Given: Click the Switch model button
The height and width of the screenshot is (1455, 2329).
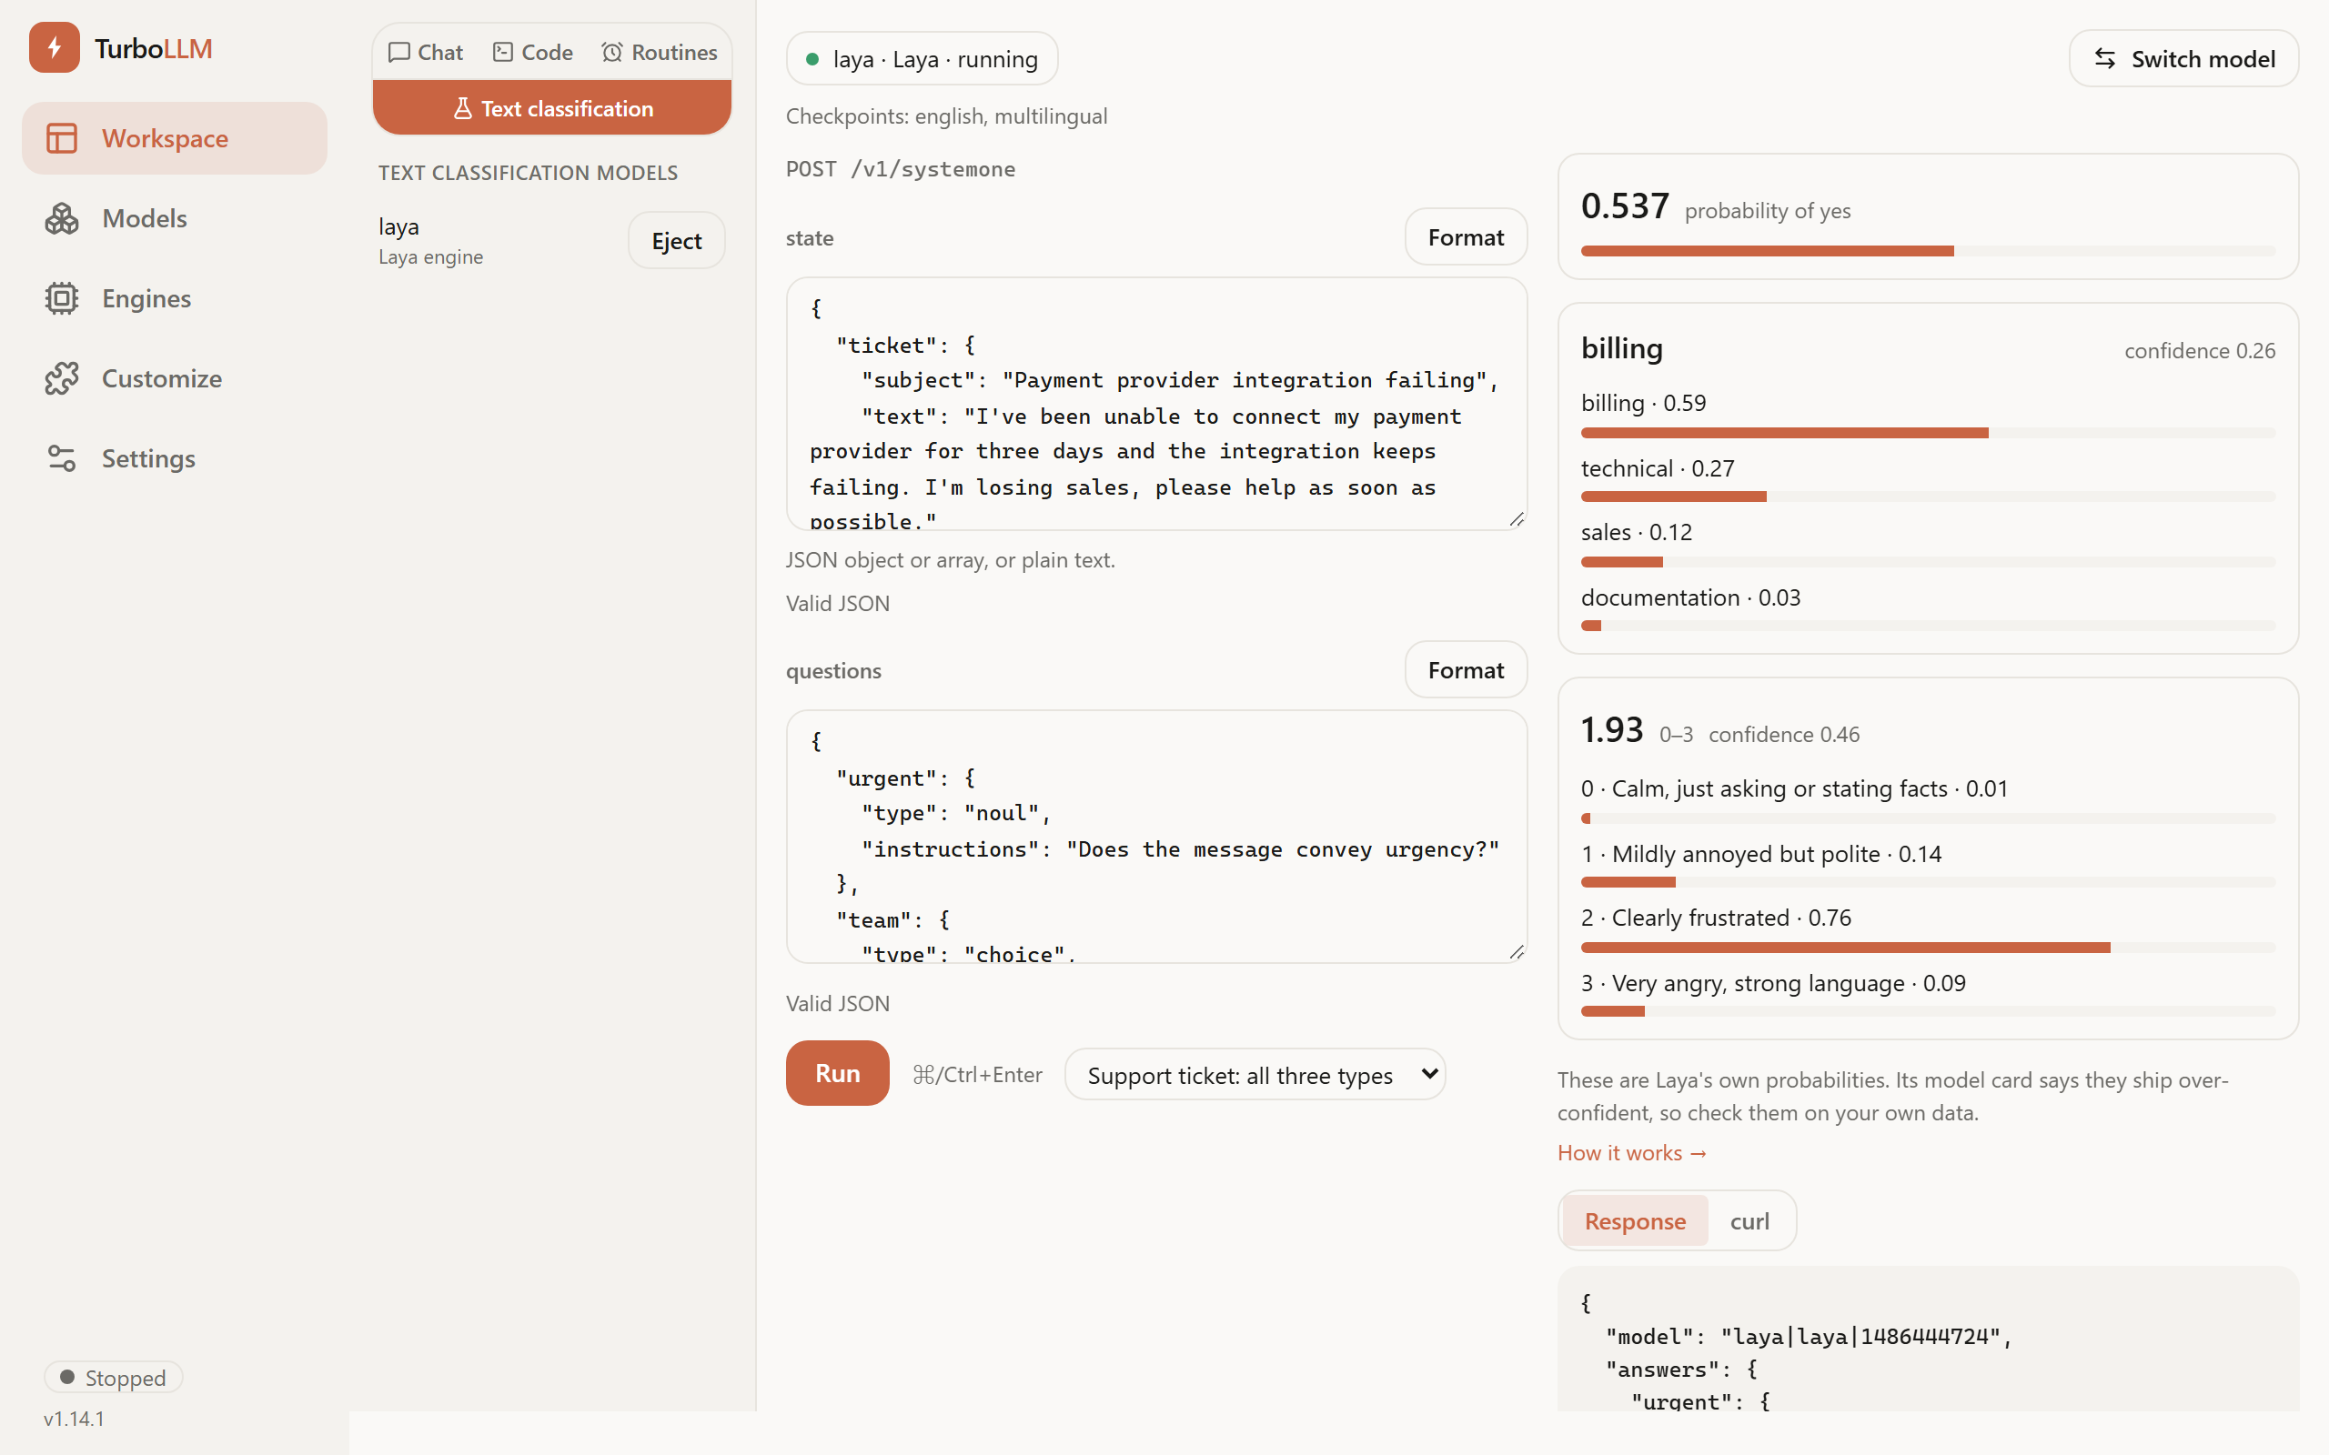Looking at the screenshot, I should (x=2183, y=59).
